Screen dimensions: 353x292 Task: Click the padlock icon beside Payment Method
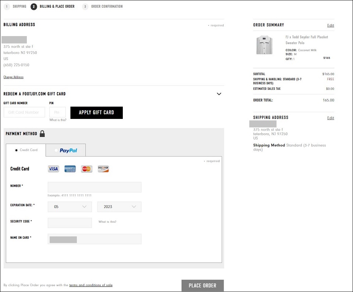pos(42,134)
